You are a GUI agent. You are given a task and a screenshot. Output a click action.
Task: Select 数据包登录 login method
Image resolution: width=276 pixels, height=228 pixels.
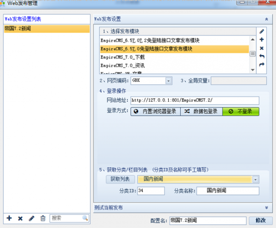[x=200, y=112]
